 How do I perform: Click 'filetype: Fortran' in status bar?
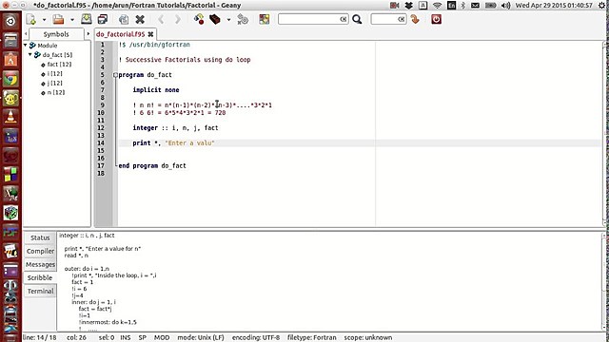click(311, 337)
